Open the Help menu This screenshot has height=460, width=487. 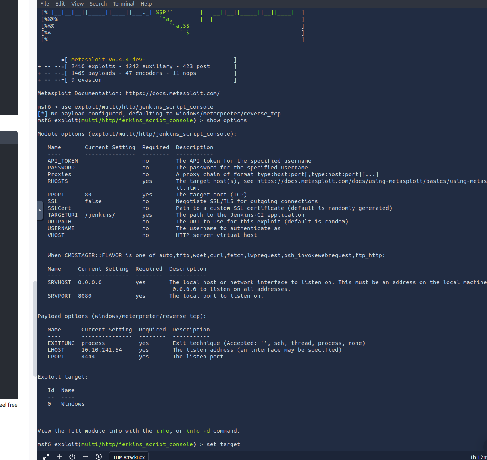click(x=146, y=4)
